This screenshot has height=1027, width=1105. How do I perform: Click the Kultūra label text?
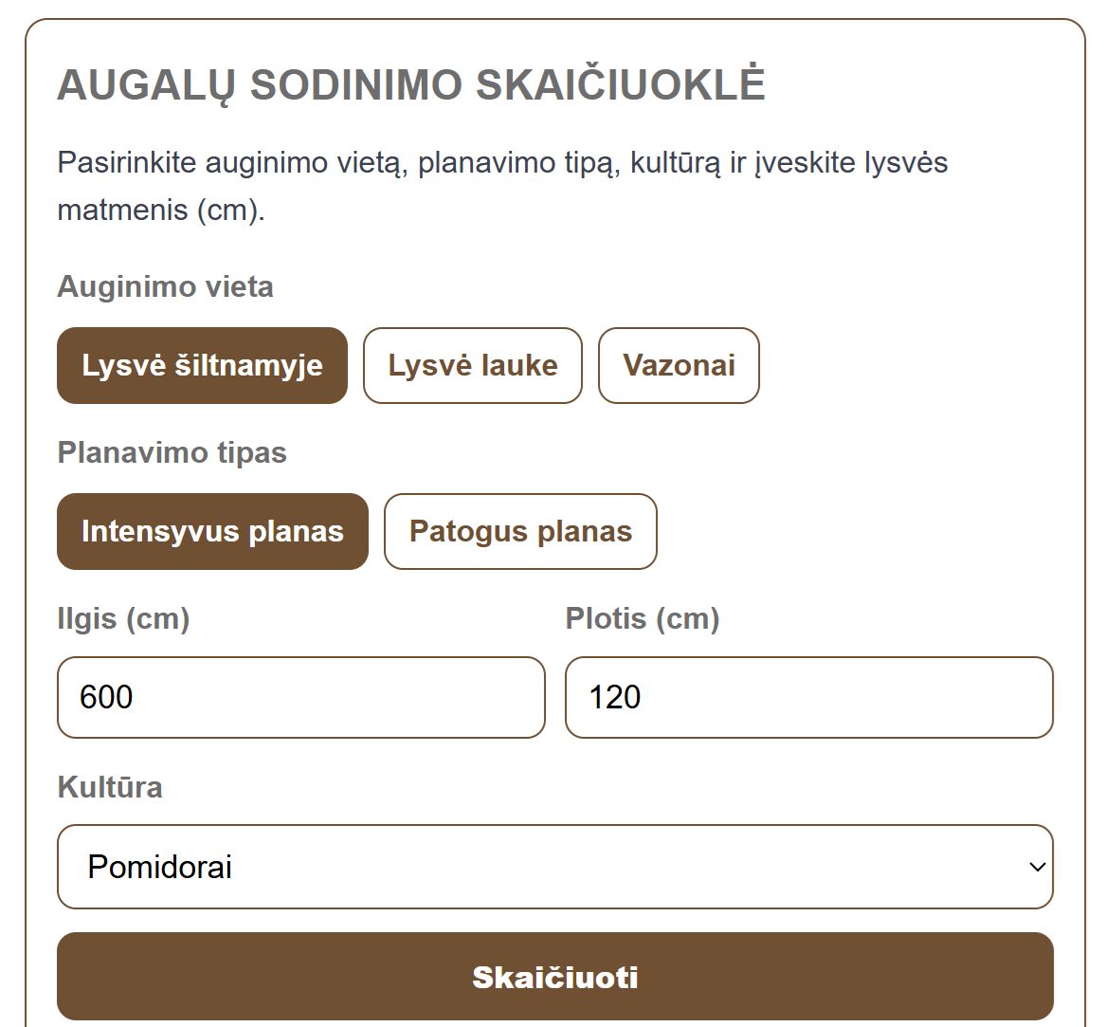click(x=109, y=787)
